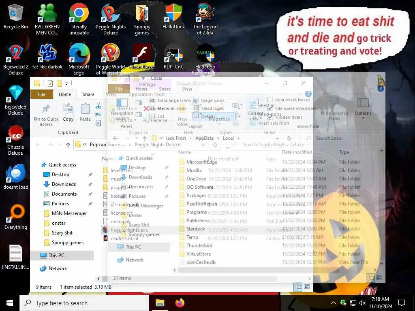Image resolution: width=415 pixels, height=311 pixels.
Task: Select Desktop in navigation pane
Action: [60, 175]
